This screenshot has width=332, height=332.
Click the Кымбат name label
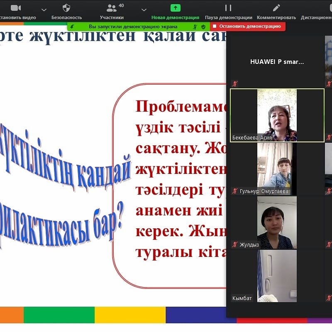pyautogui.click(x=242, y=298)
